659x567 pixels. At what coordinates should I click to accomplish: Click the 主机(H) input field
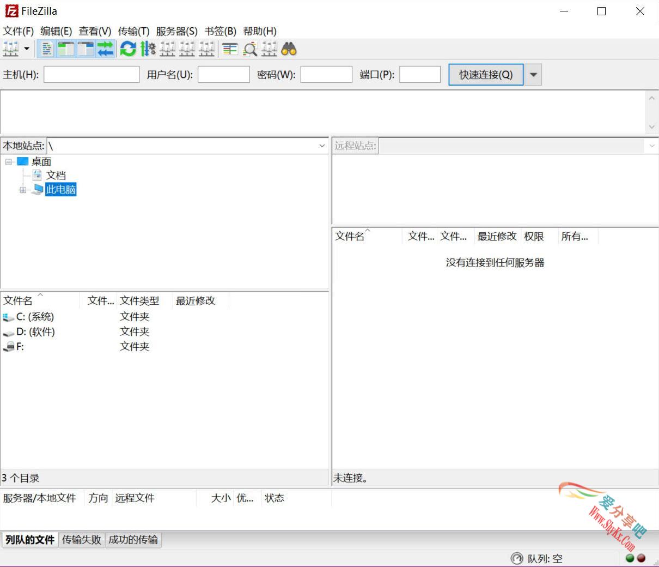click(x=91, y=75)
